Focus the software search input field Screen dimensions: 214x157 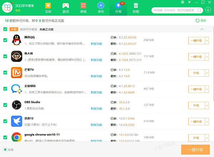[x=175, y=10]
